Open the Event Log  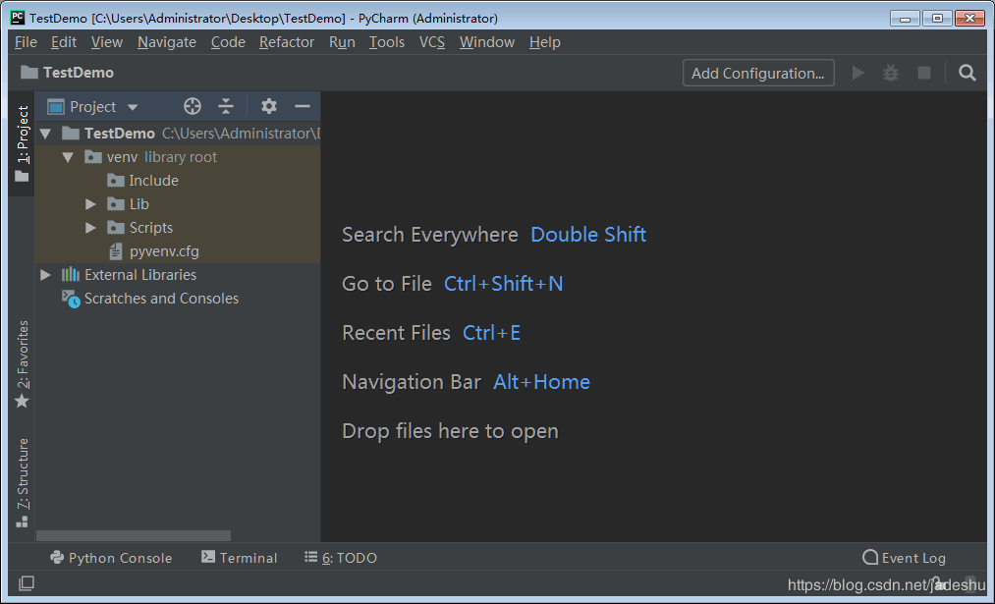pos(905,558)
